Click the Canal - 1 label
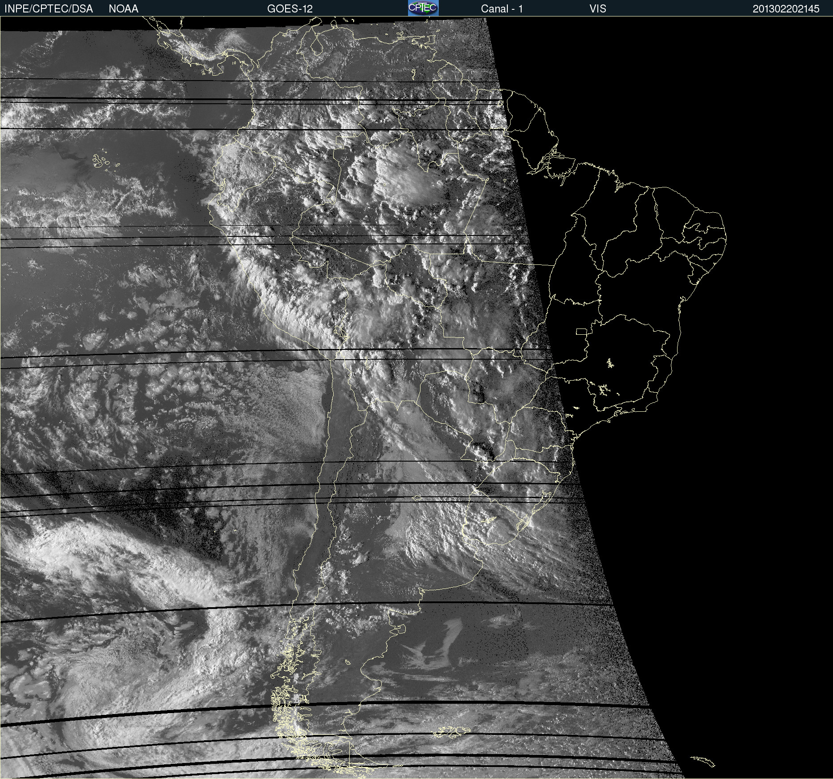Screen dimensions: 833x779 (x=502, y=8)
